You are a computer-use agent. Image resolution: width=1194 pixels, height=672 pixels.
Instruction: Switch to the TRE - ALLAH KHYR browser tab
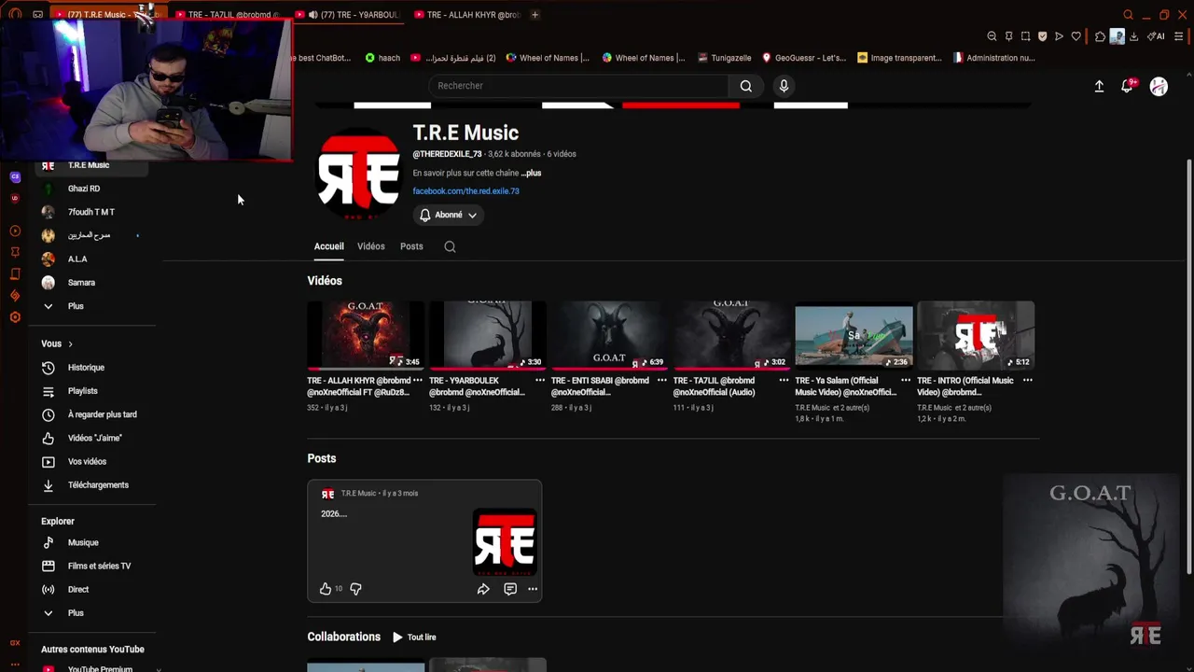click(466, 15)
